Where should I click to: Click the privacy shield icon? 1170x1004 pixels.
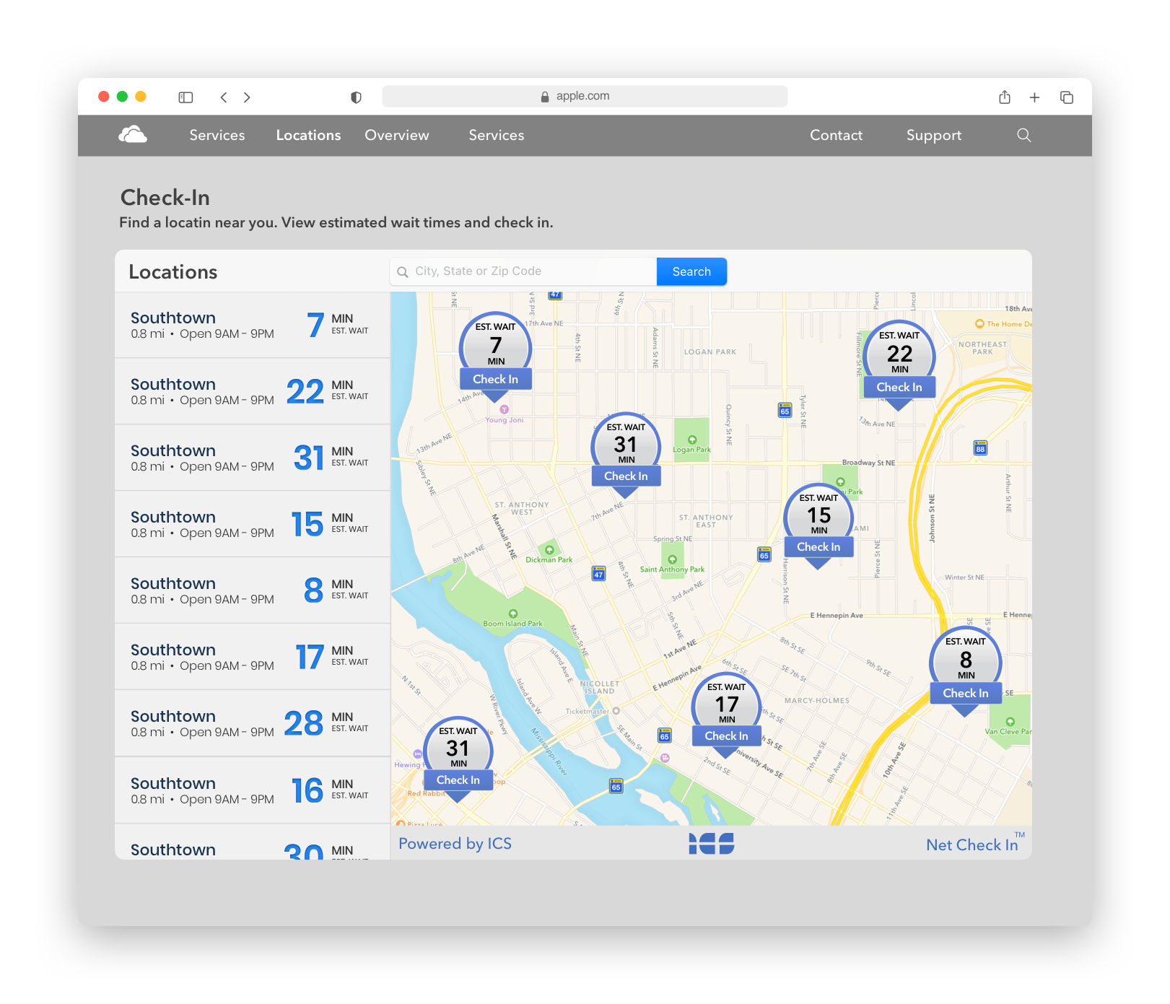coord(356,97)
